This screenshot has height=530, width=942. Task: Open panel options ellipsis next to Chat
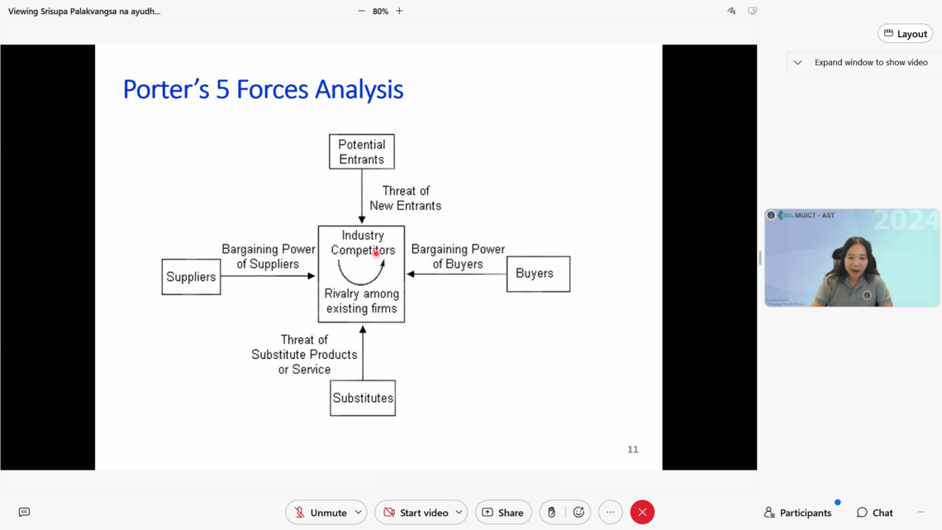[x=921, y=513]
